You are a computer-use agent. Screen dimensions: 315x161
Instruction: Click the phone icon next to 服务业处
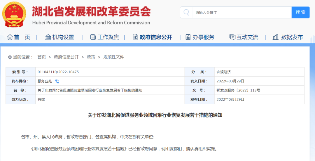57,81
